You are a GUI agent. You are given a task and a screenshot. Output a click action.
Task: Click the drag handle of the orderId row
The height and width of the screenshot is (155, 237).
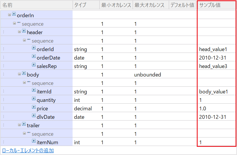coord(3,49)
